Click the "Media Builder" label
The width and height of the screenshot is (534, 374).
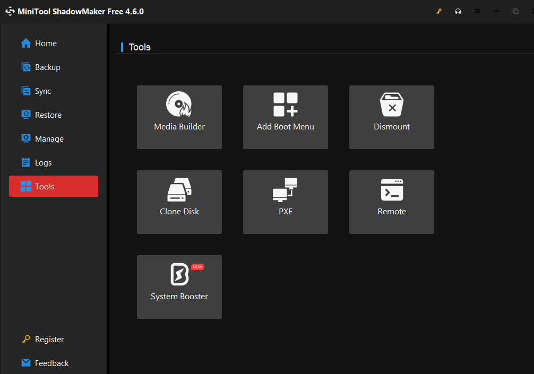click(179, 127)
